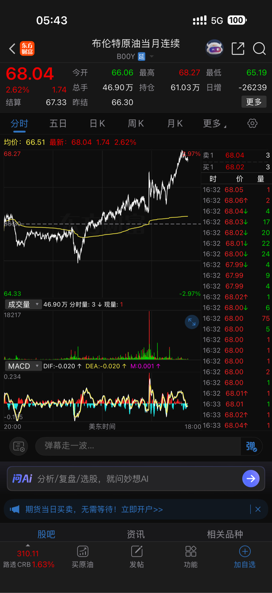Toggle the 弹 barrage switch
272x593 pixels.
(x=251, y=446)
